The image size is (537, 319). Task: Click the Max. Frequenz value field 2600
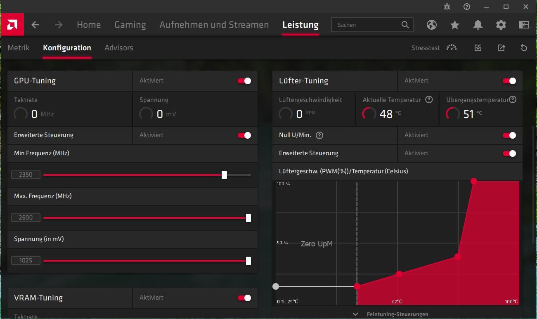pos(26,218)
